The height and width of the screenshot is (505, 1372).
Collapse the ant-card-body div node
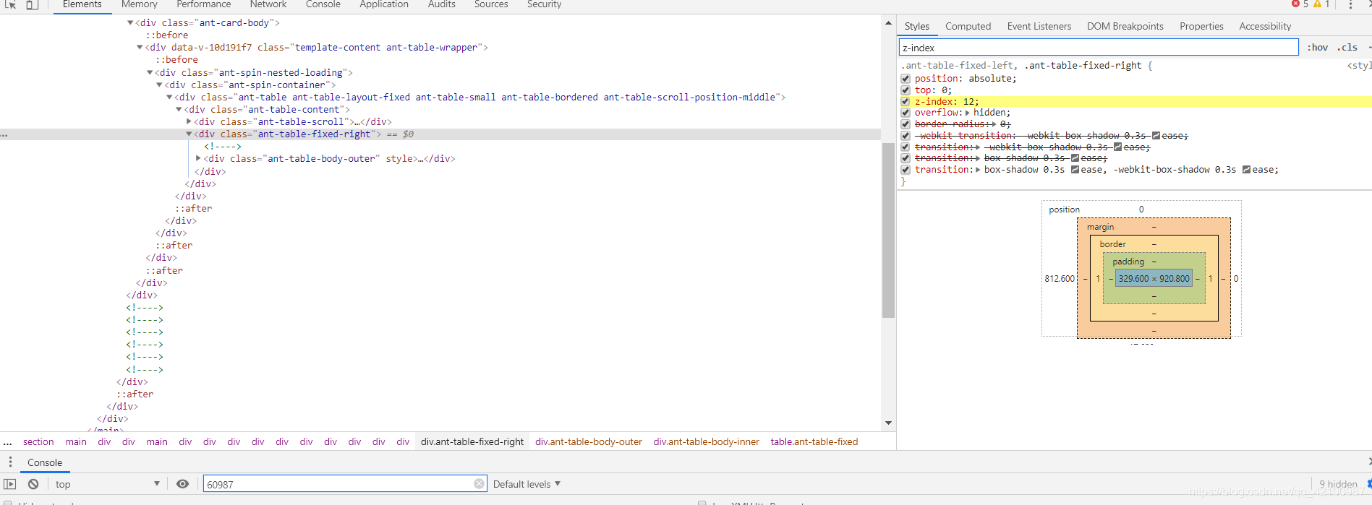130,23
